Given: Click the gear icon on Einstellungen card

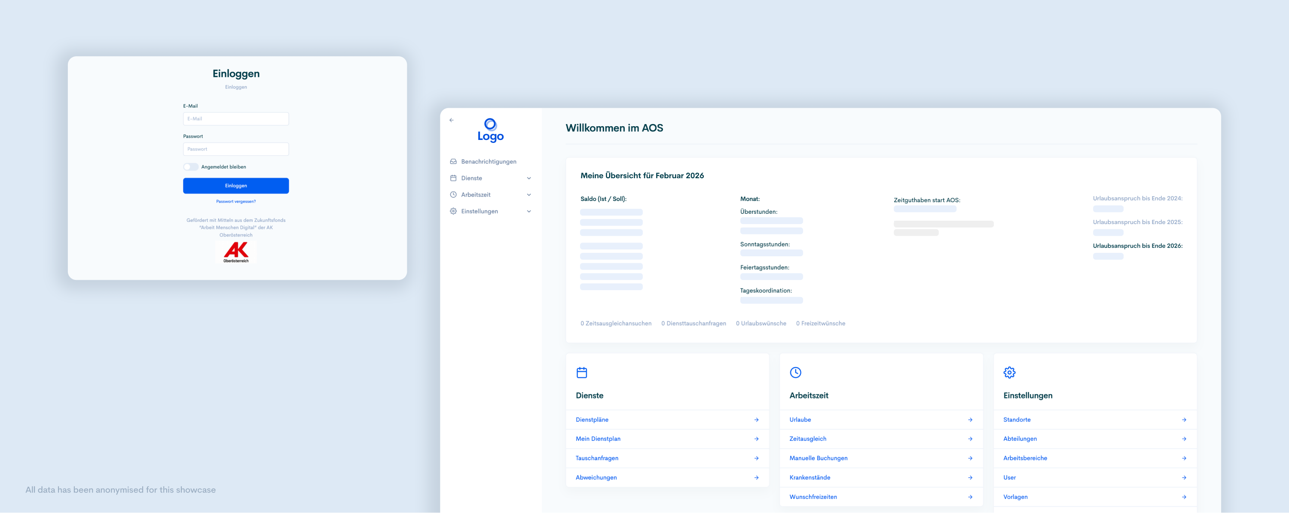Looking at the screenshot, I should (1009, 373).
